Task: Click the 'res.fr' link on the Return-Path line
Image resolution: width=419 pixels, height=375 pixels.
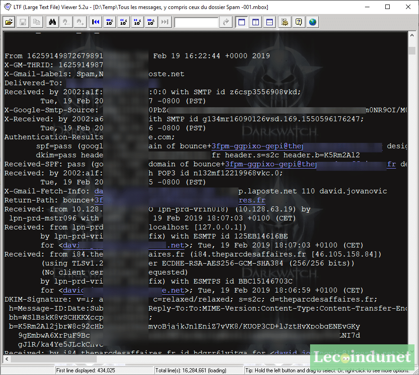Action: (252, 200)
